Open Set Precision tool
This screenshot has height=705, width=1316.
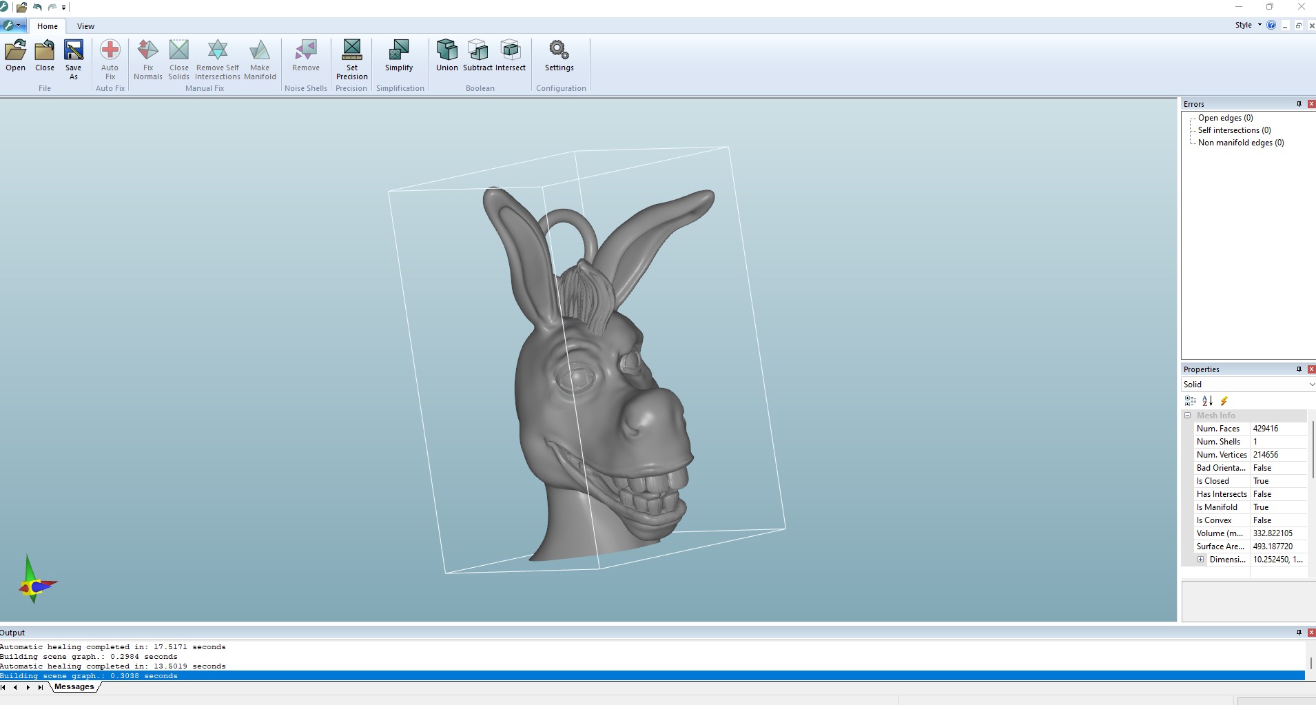pyautogui.click(x=352, y=59)
